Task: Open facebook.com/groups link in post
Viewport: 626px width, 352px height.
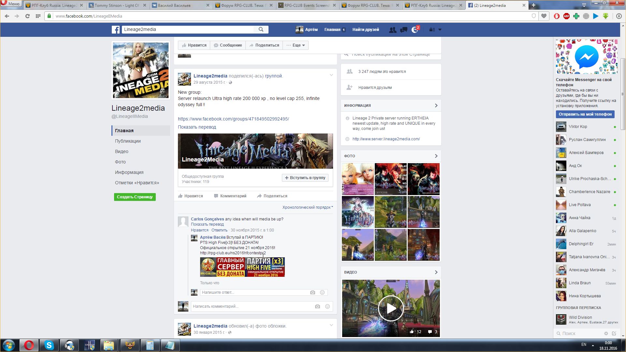Action: click(233, 119)
